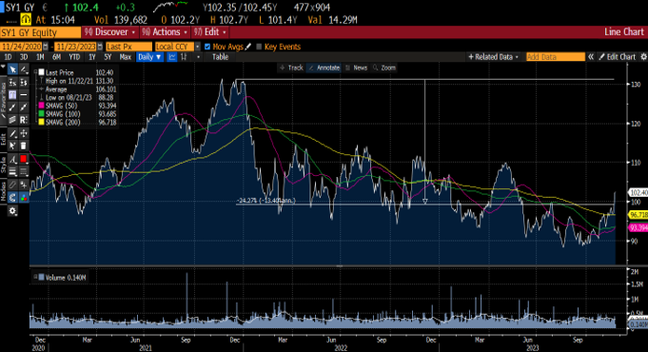Toggle the News overlay
The height and width of the screenshot is (352, 648).
pos(356,68)
